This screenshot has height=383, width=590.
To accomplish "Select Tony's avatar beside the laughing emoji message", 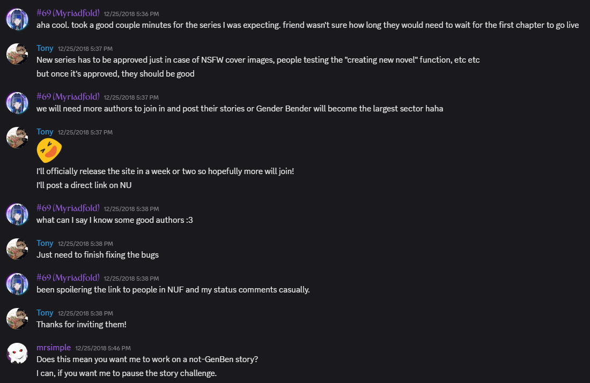I will click(17, 138).
